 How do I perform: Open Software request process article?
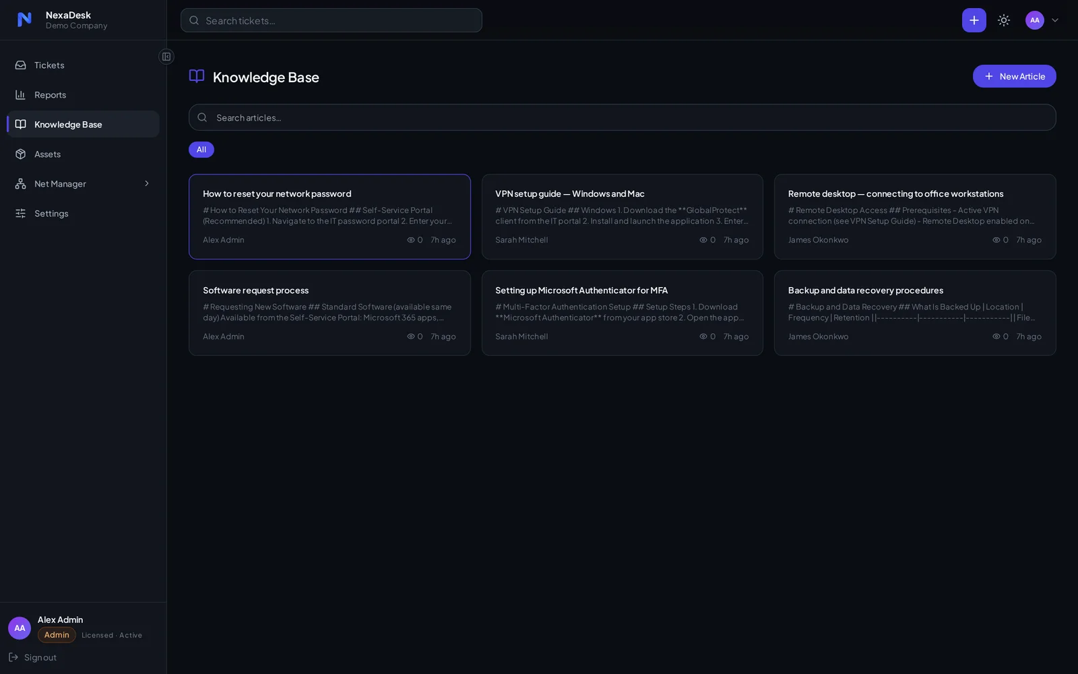point(329,313)
